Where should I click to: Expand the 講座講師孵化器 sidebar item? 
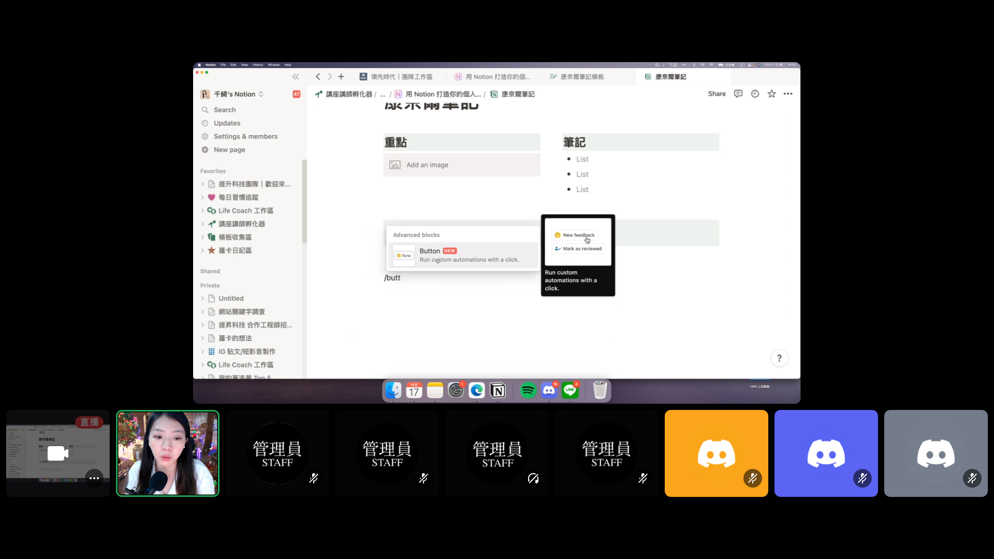[x=203, y=223]
